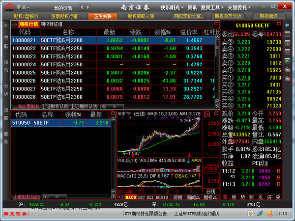
Task: Sort by the 涨幅% header in options table
Action: coord(163,32)
